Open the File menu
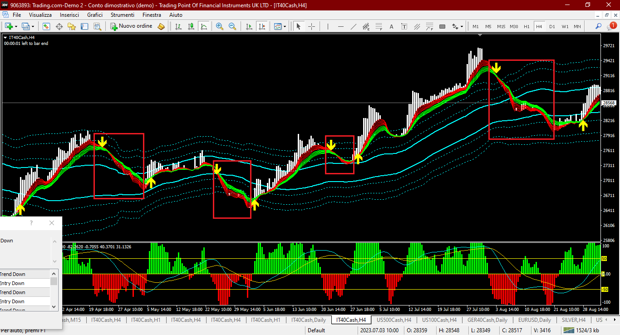Viewport: 620px width, 335px height. 17,15
